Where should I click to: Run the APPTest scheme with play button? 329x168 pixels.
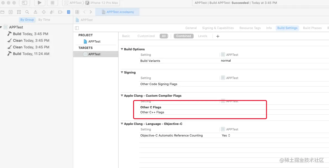(40, 3)
